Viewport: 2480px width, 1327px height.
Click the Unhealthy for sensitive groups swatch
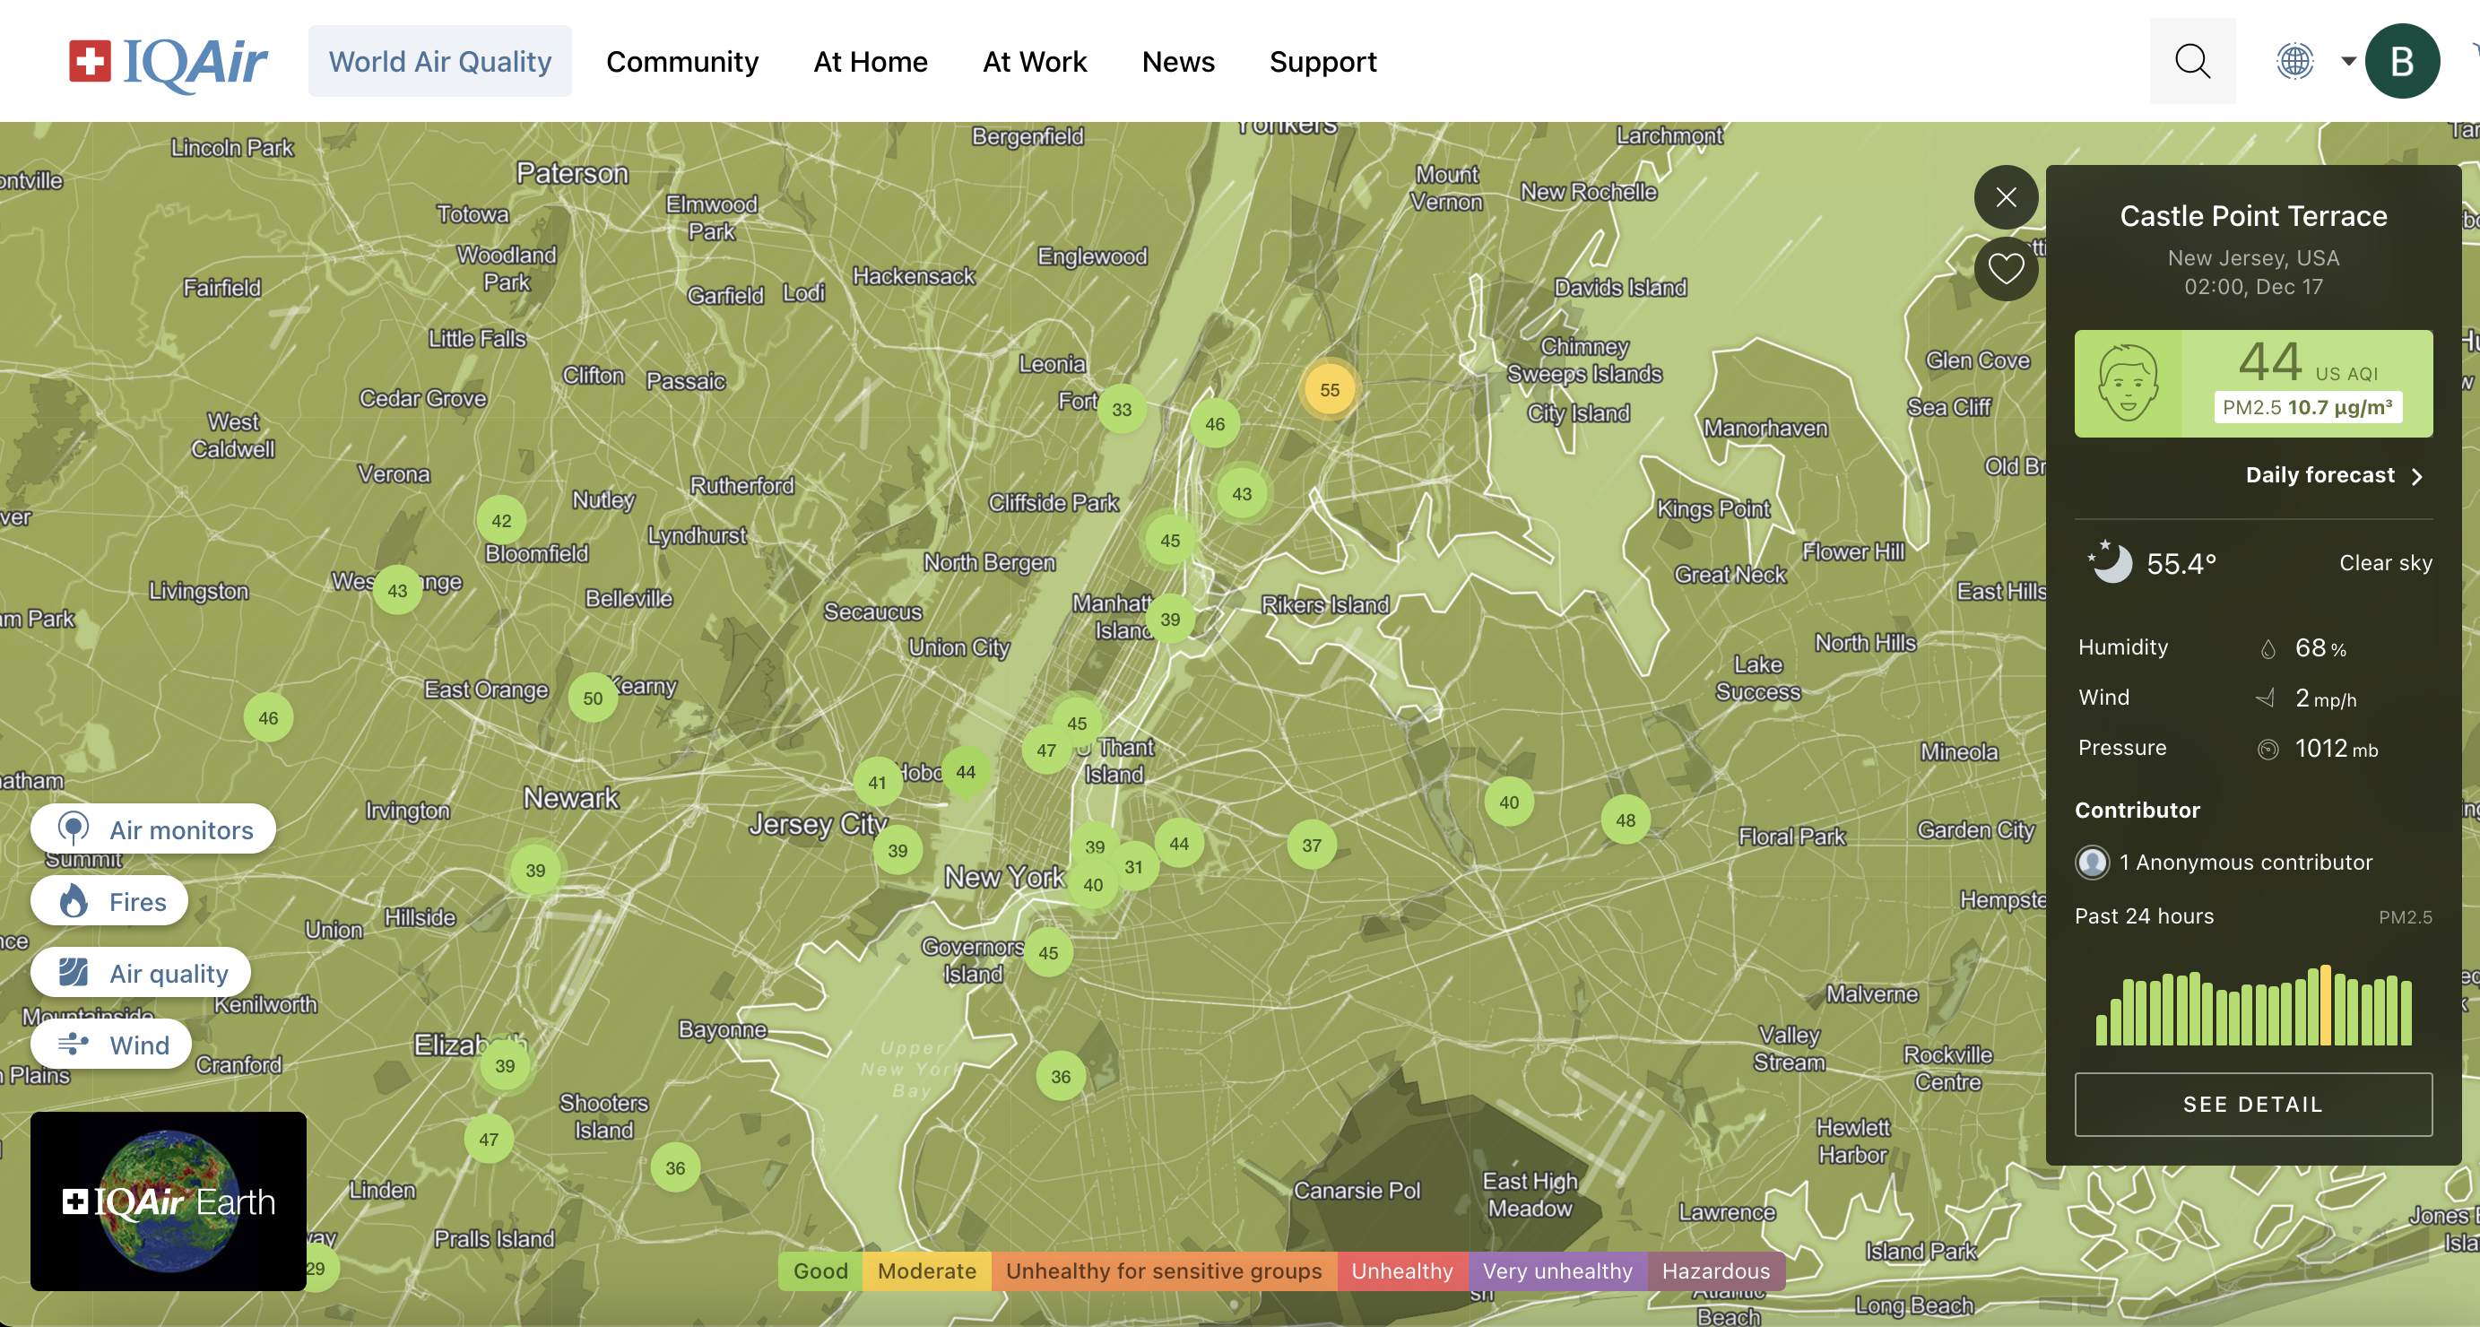tap(1163, 1271)
